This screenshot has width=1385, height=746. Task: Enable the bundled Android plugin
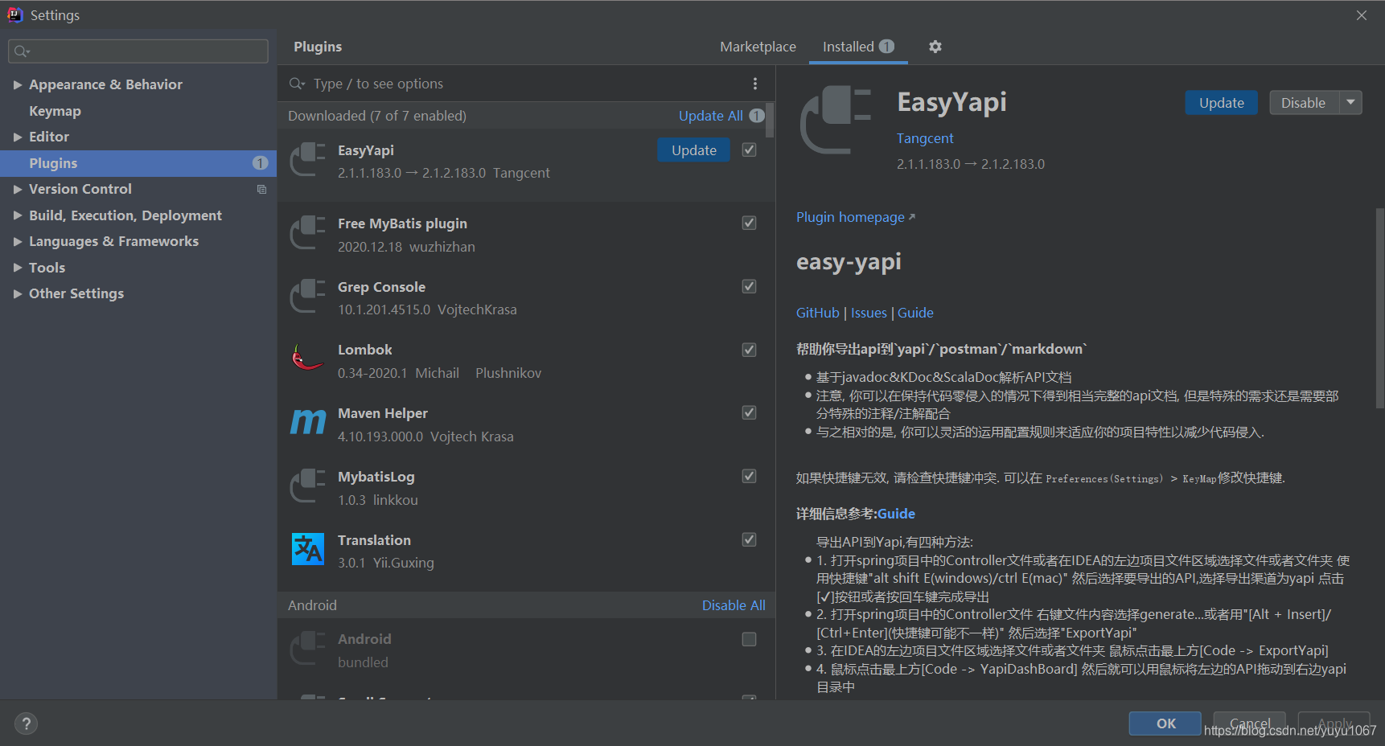[x=748, y=639]
